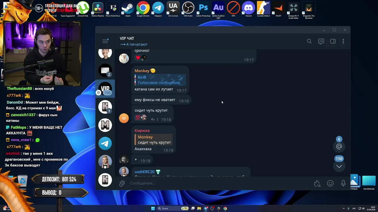This screenshot has width=378, height=212.
Task: Launch uTorrent Web desktop shortcut
Action: pos(83,9)
